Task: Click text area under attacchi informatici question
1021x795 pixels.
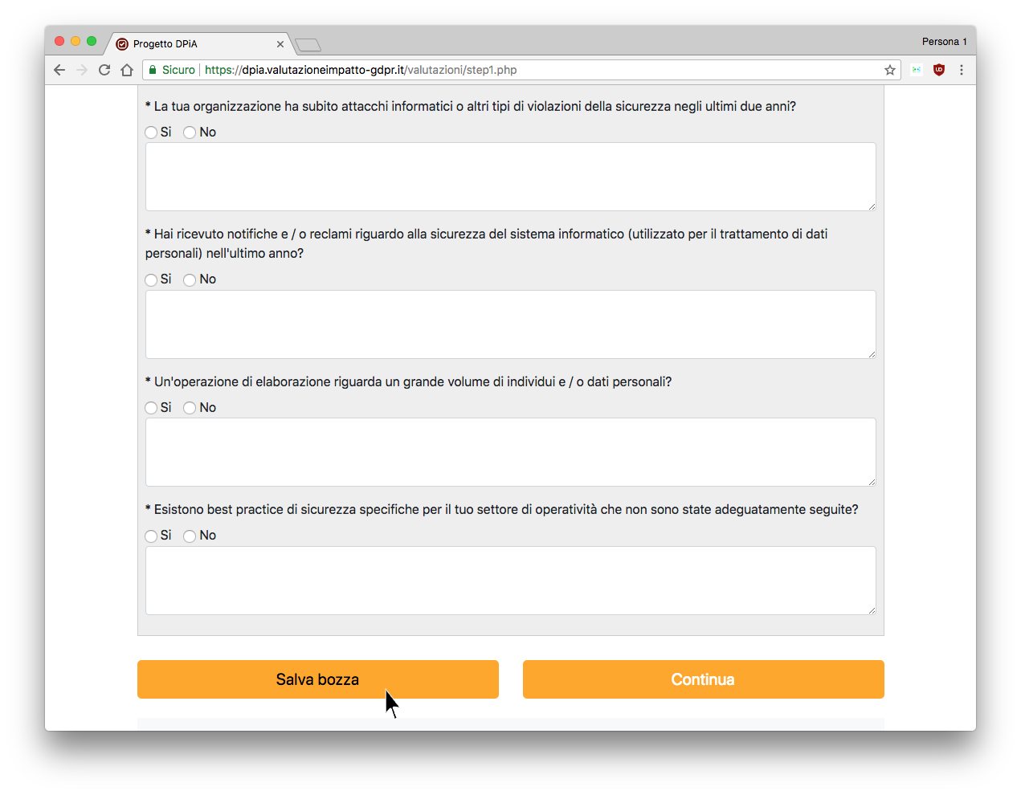Action: pos(511,177)
